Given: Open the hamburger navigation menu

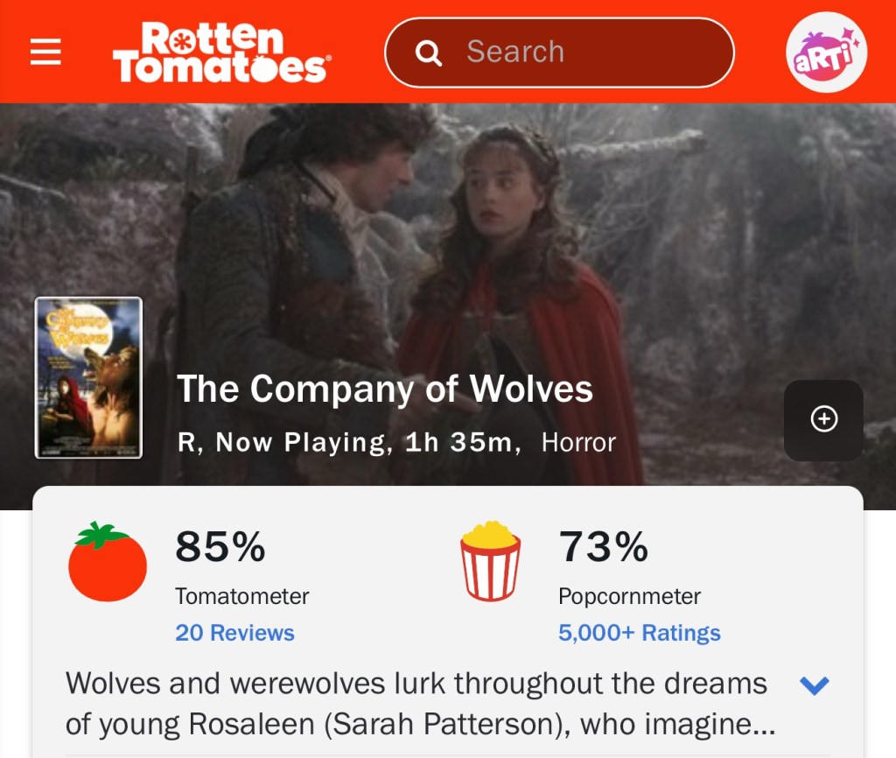Looking at the screenshot, I should [x=45, y=53].
